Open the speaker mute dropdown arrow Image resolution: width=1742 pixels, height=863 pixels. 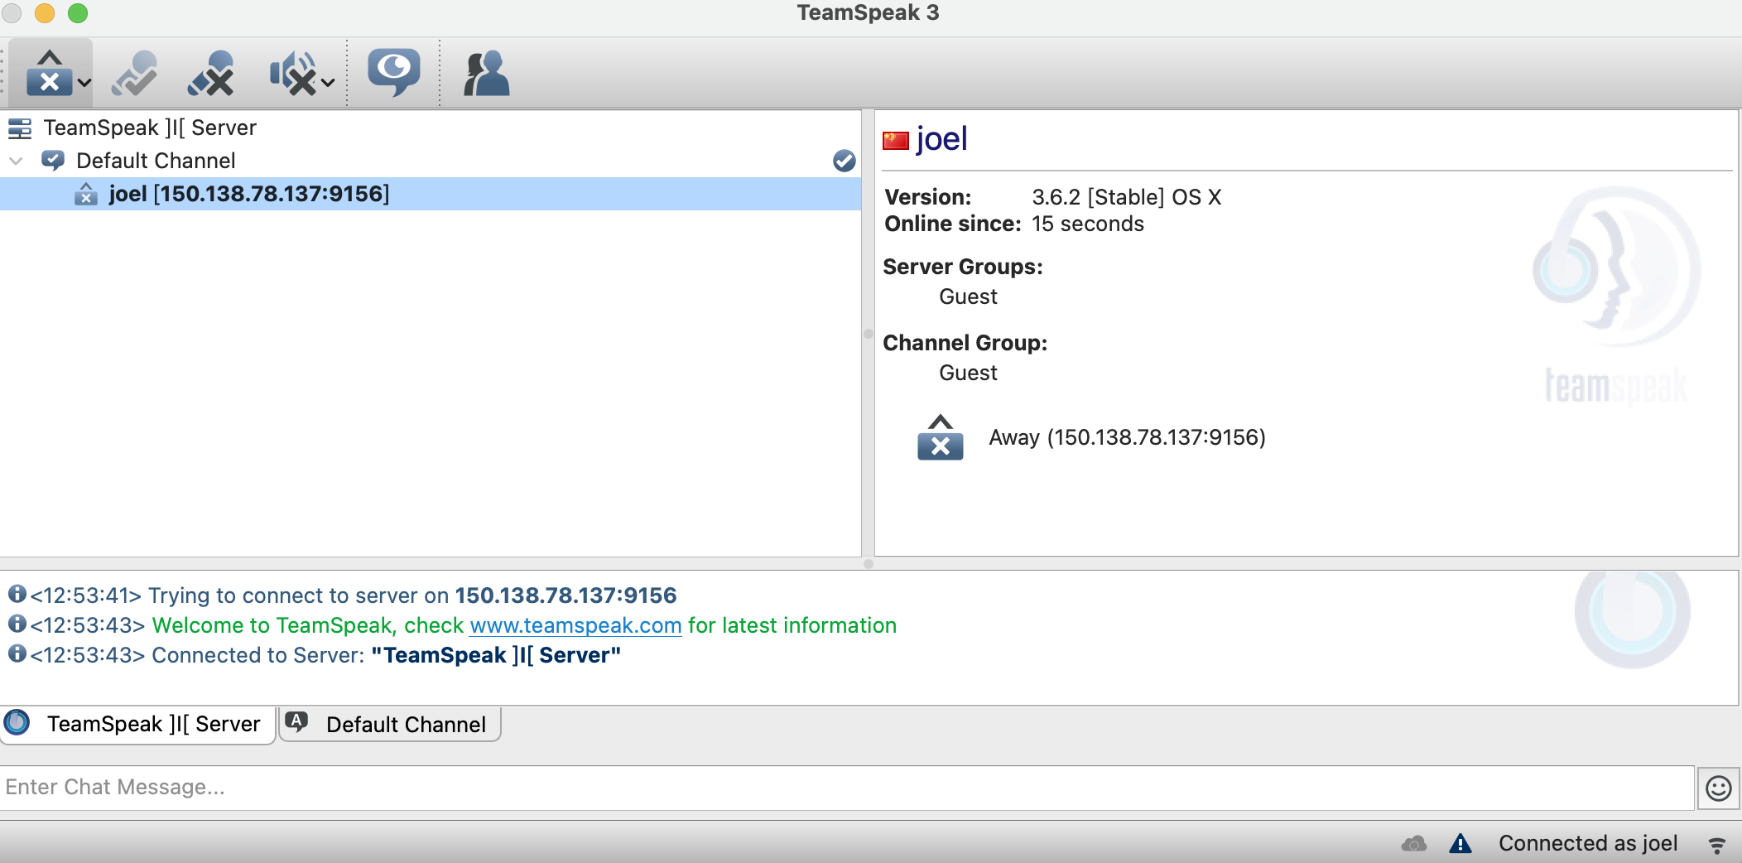pyautogui.click(x=328, y=82)
